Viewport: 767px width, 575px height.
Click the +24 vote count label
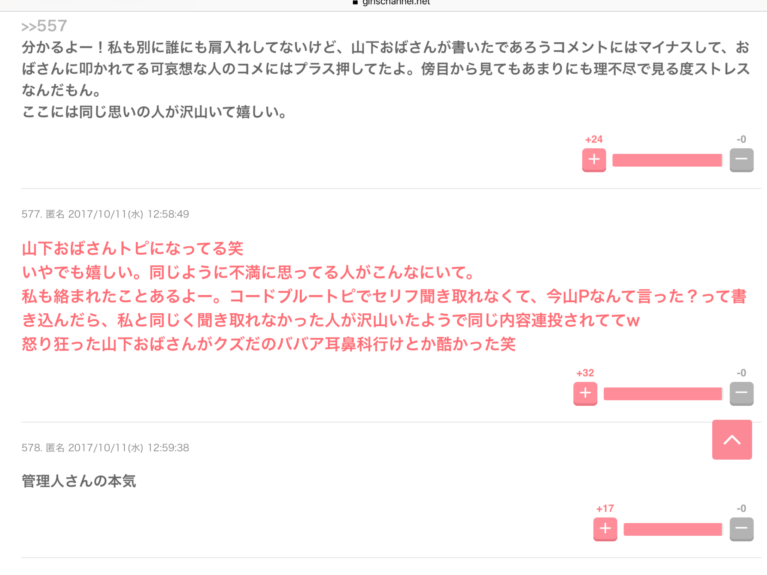(594, 139)
